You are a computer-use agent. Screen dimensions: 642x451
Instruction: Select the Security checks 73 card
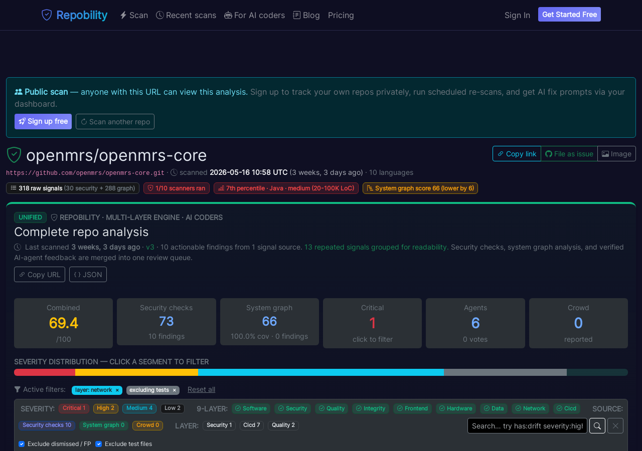(x=167, y=322)
